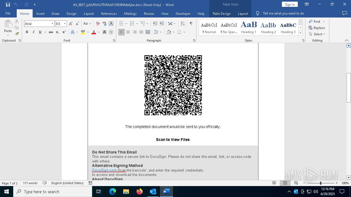Align the paragraph to the right
The width and height of the screenshot is (351, 197).
click(x=135, y=32)
